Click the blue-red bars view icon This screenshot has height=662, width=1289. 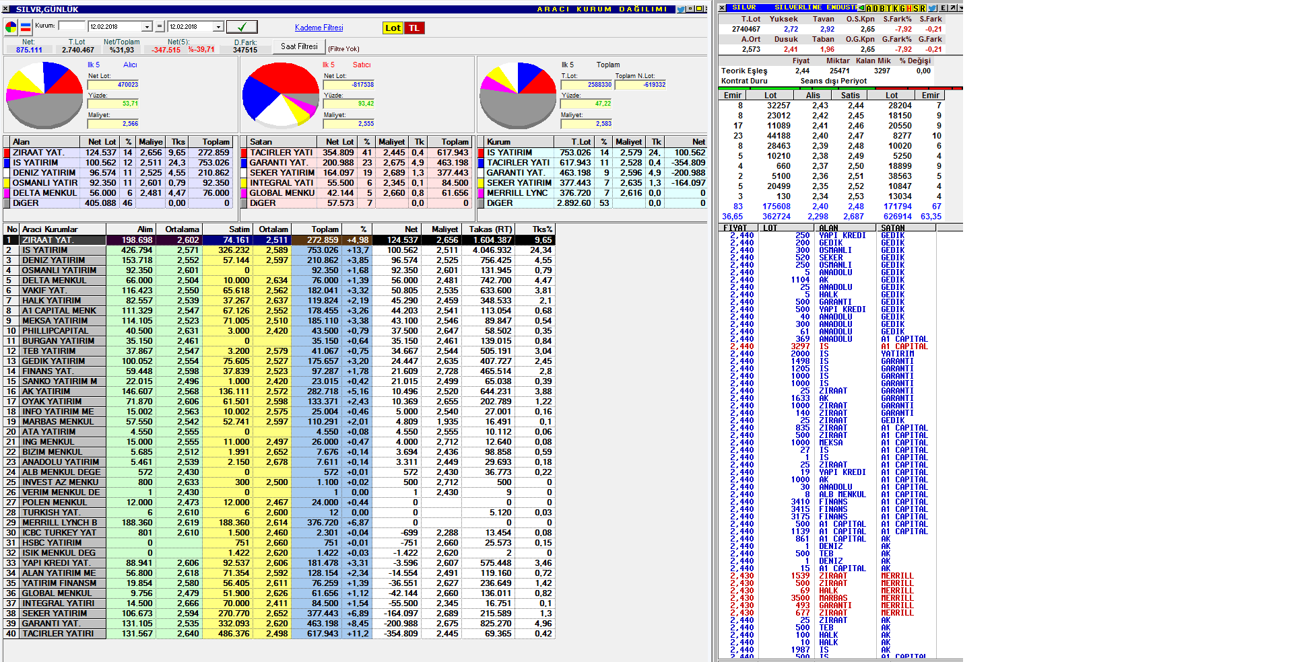pyautogui.click(x=26, y=28)
